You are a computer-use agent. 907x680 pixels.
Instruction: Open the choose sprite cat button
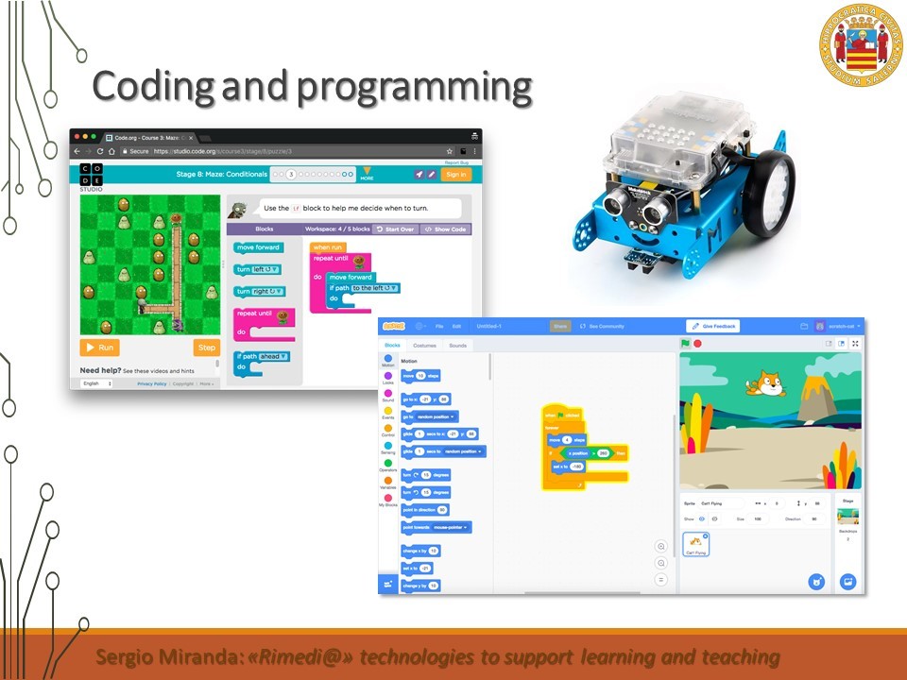(816, 582)
